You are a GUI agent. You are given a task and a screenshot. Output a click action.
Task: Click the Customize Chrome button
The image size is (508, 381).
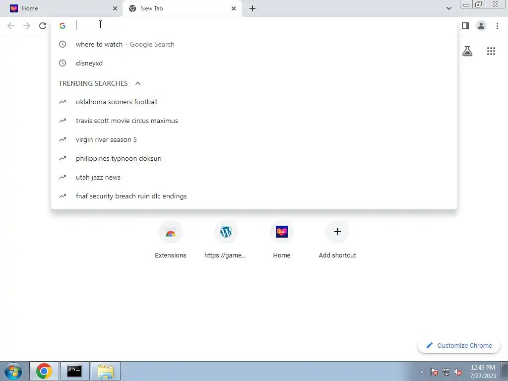459,346
